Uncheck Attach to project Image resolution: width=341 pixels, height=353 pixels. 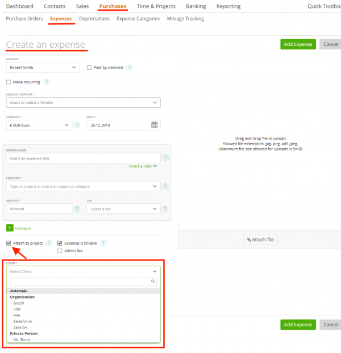point(9,243)
